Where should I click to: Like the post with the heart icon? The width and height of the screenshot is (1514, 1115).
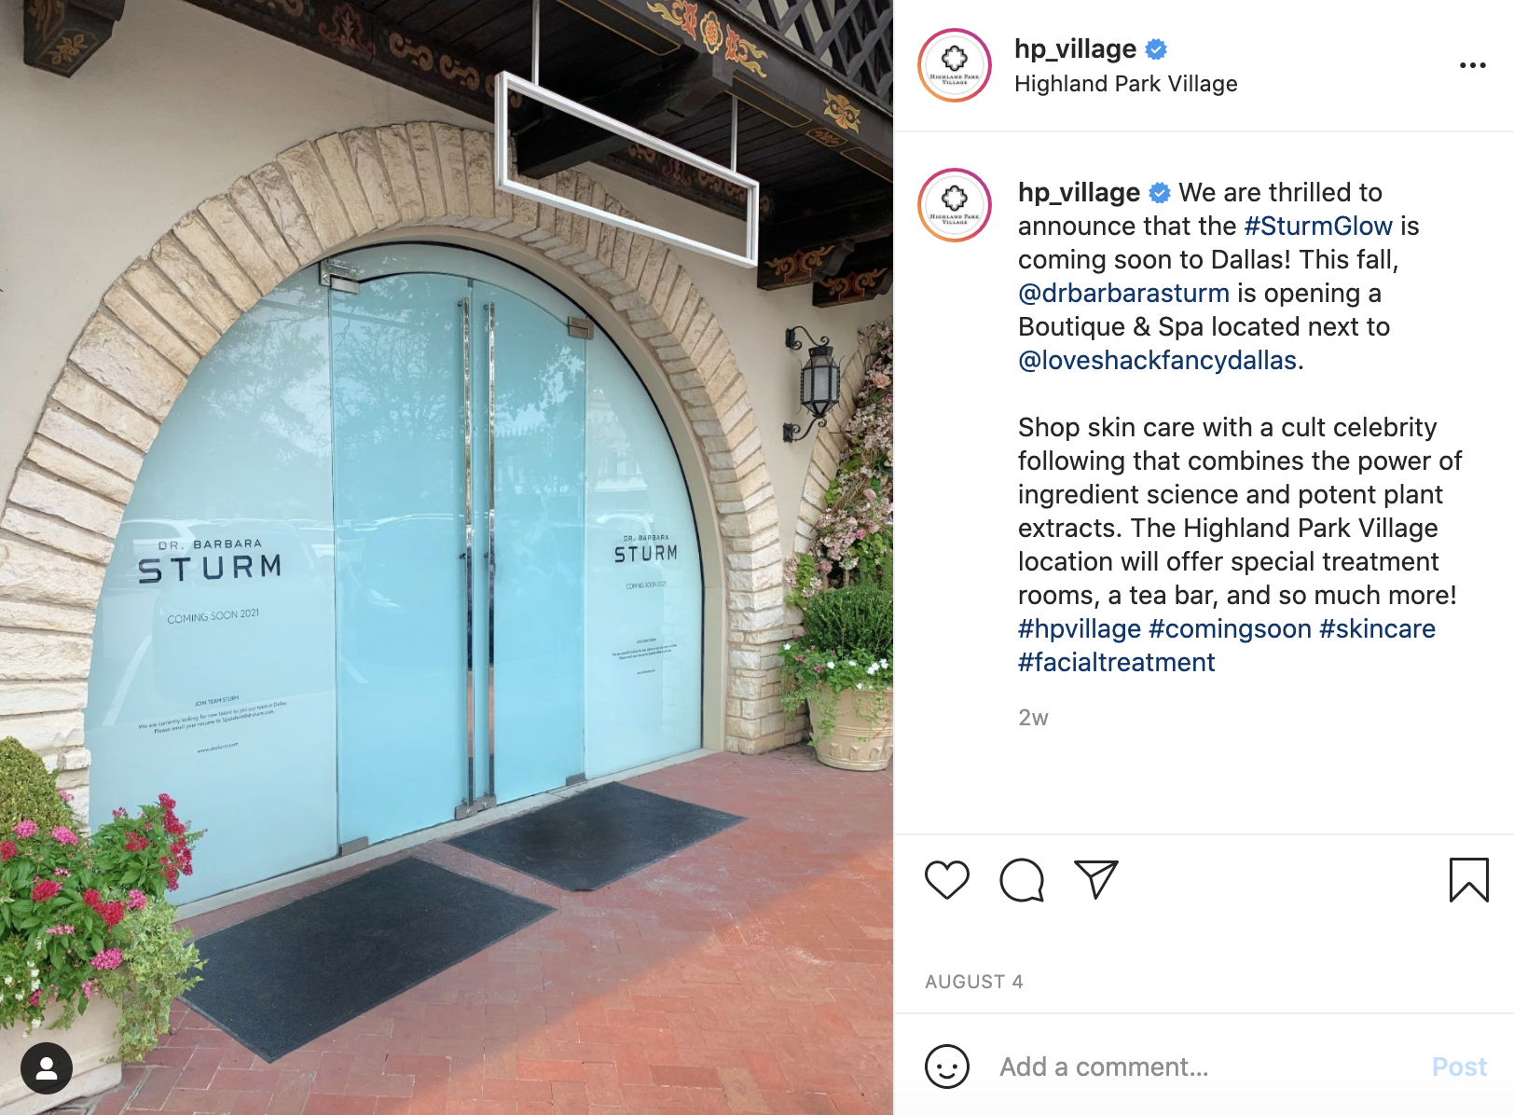[x=947, y=880]
